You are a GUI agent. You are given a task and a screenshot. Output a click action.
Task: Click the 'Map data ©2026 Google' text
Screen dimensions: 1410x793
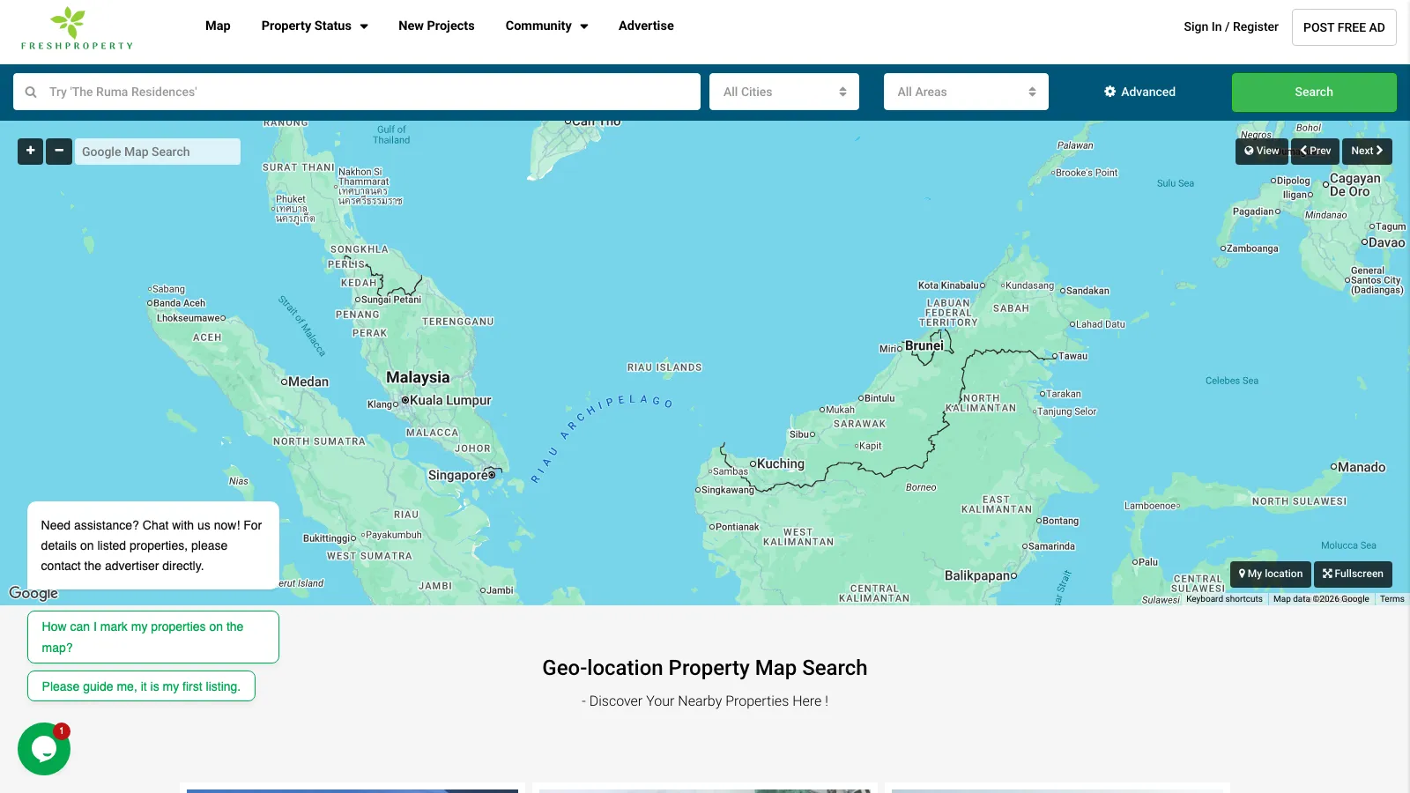[1321, 599]
